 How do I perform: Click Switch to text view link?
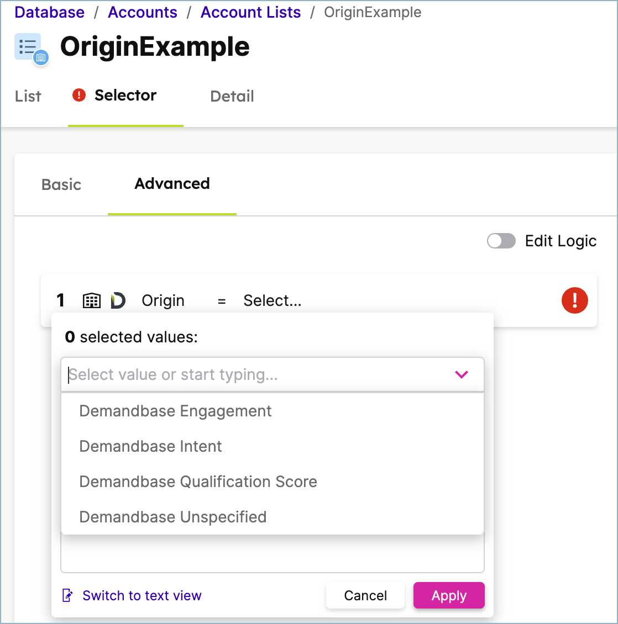pyautogui.click(x=142, y=595)
